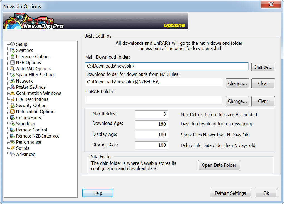Click Open Data Folder button
This screenshot has height=204, width=284.
pos(219,165)
